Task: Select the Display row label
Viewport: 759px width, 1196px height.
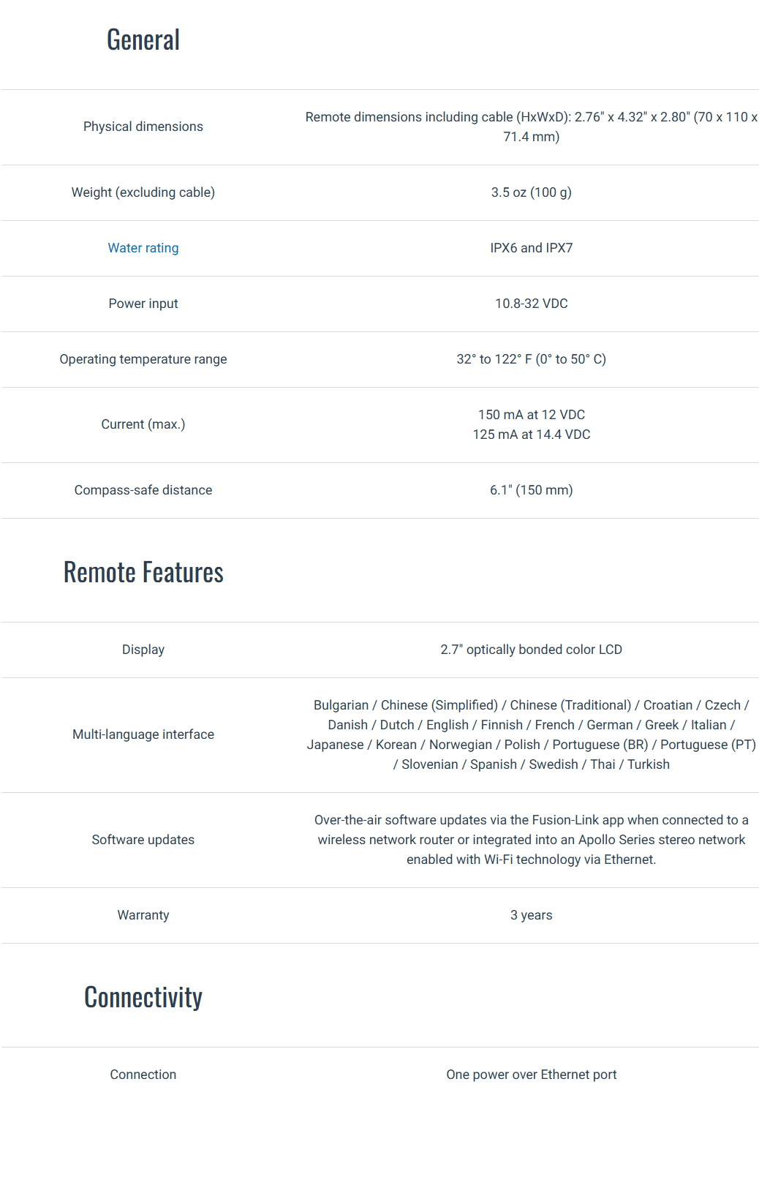Action: [x=143, y=650]
